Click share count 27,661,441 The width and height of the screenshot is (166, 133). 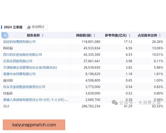coord(92,61)
